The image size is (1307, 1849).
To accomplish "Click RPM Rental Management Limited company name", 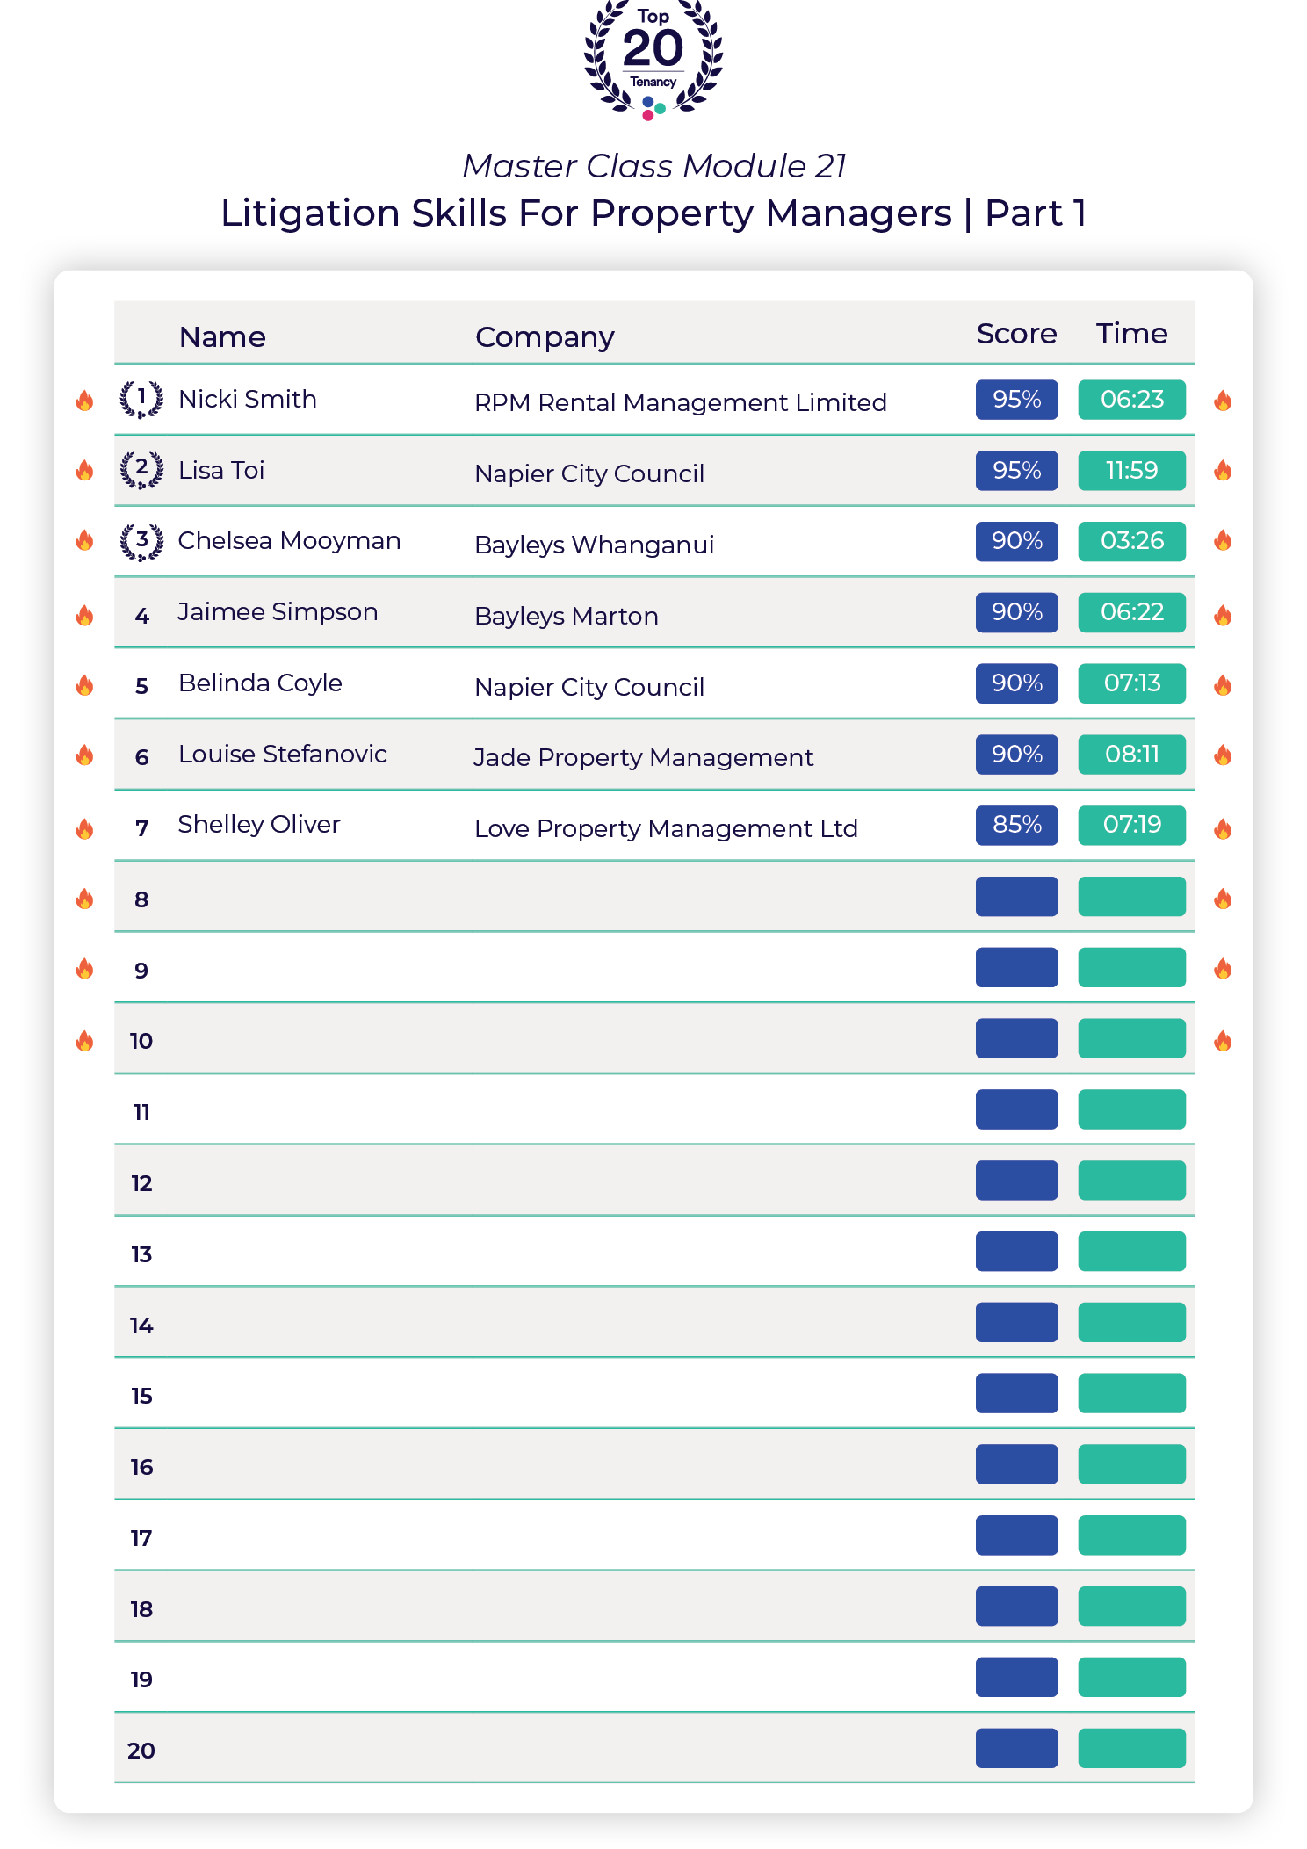I will (681, 402).
